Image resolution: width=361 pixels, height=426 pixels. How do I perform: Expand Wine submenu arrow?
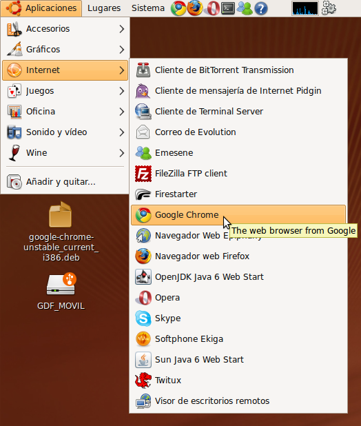(x=122, y=153)
